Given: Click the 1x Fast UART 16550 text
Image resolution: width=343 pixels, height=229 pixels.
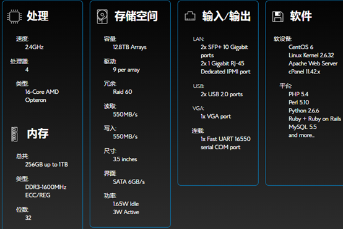Looking at the screenshot, I should click(226, 139).
